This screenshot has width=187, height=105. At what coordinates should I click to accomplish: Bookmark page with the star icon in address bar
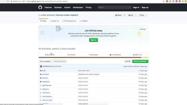pyautogui.click(x=163, y=1)
